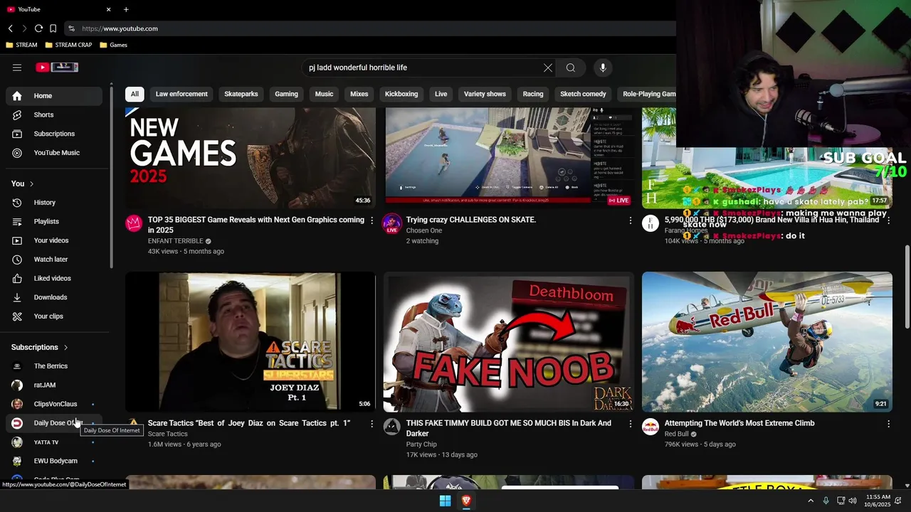
Task: Open YATTA TV subscription
Action: [x=54, y=442]
